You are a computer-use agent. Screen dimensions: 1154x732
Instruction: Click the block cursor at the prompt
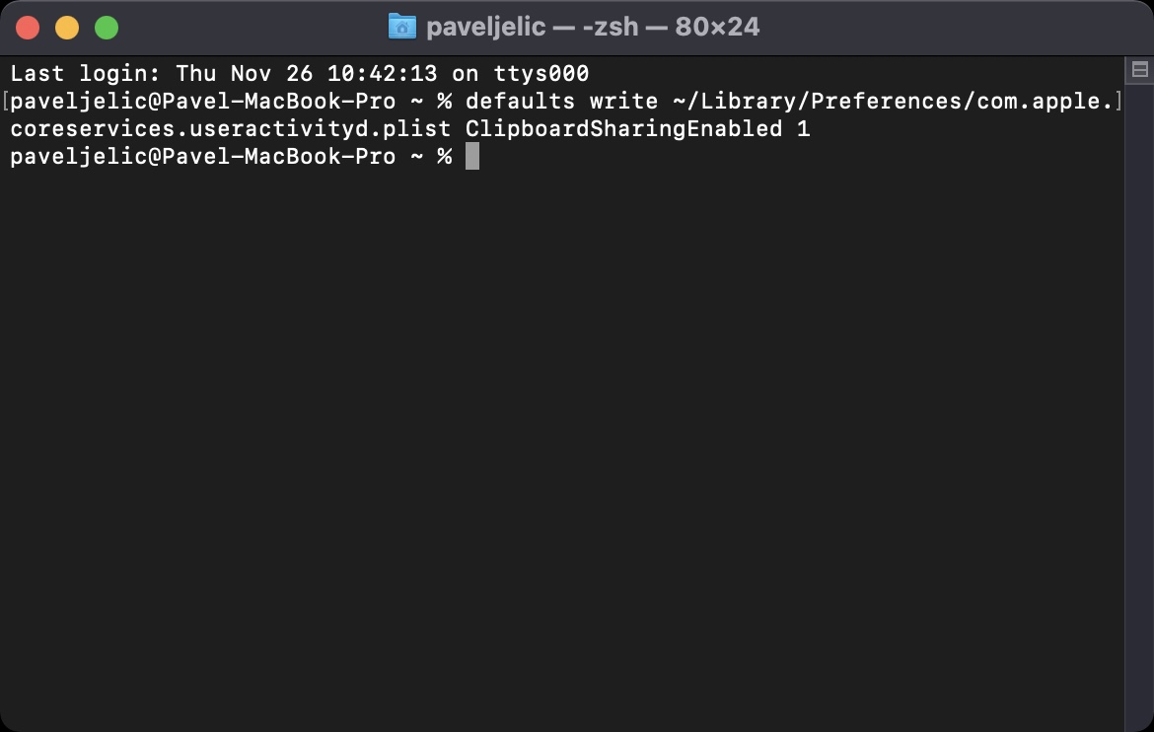[472, 157]
